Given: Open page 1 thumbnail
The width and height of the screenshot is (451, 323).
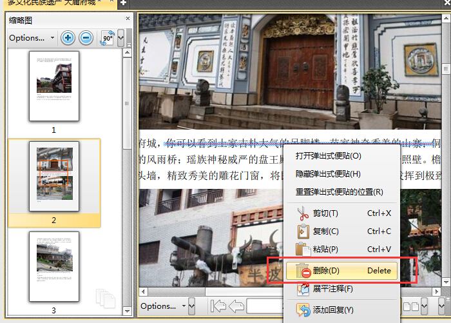Looking at the screenshot, I should click(54, 86).
